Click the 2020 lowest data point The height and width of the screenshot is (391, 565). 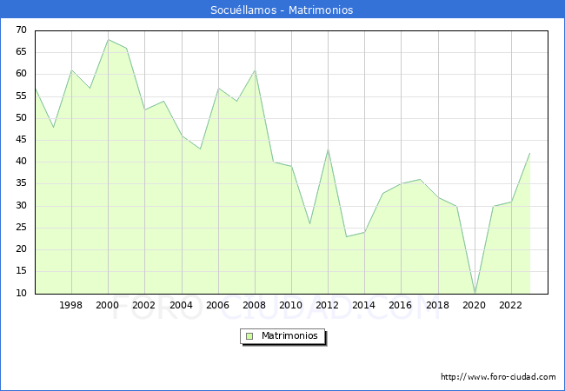pyautogui.click(x=475, y=293)
